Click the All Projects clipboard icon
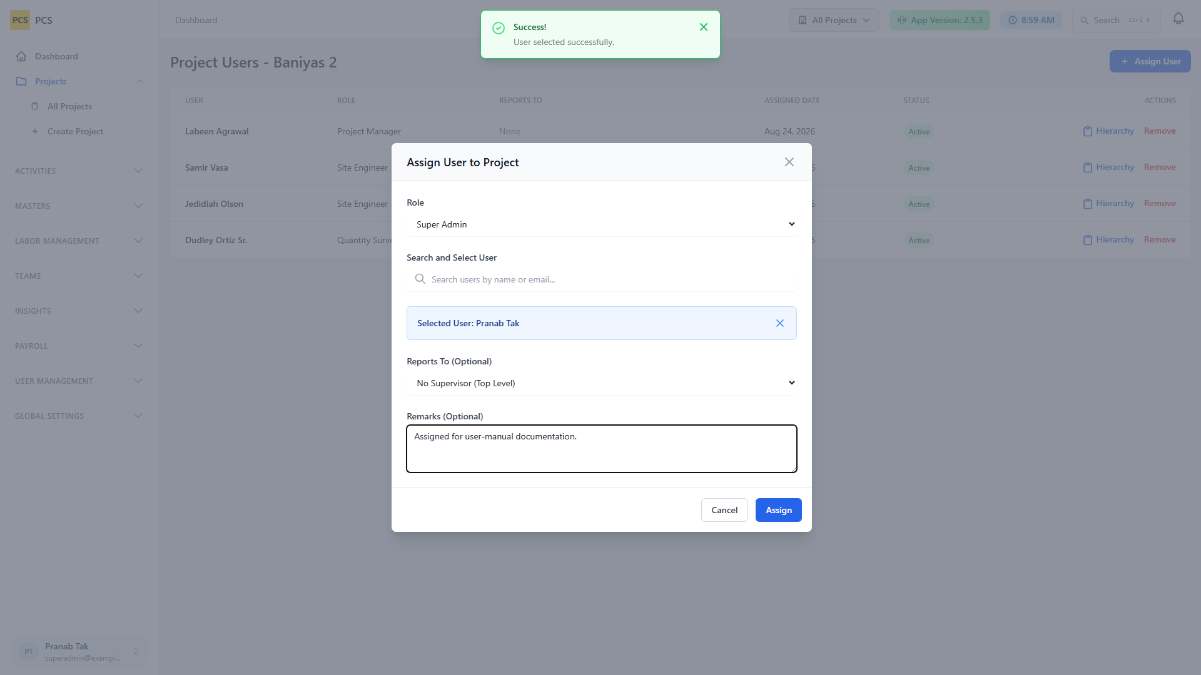Image resolution: width=1201 pixels, height=675 pixels. click(x=35, y=106)
